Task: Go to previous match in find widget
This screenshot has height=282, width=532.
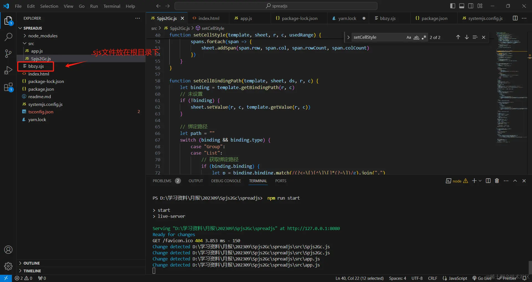Action: coord(458,37)
